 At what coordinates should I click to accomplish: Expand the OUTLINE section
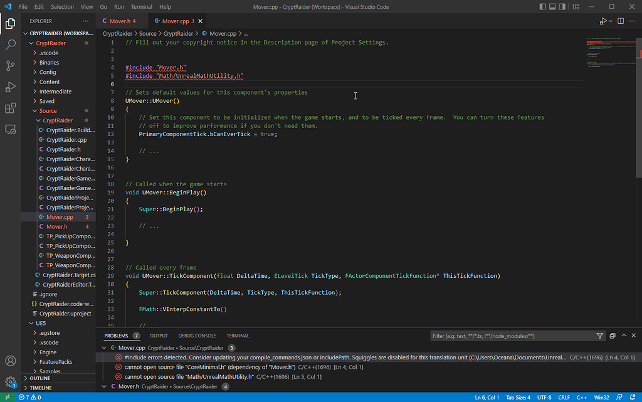click(39, 378)
